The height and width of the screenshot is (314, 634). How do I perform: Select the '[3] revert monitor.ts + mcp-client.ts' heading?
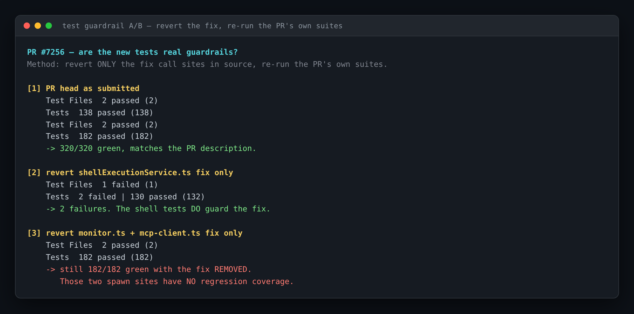(135, 233)
